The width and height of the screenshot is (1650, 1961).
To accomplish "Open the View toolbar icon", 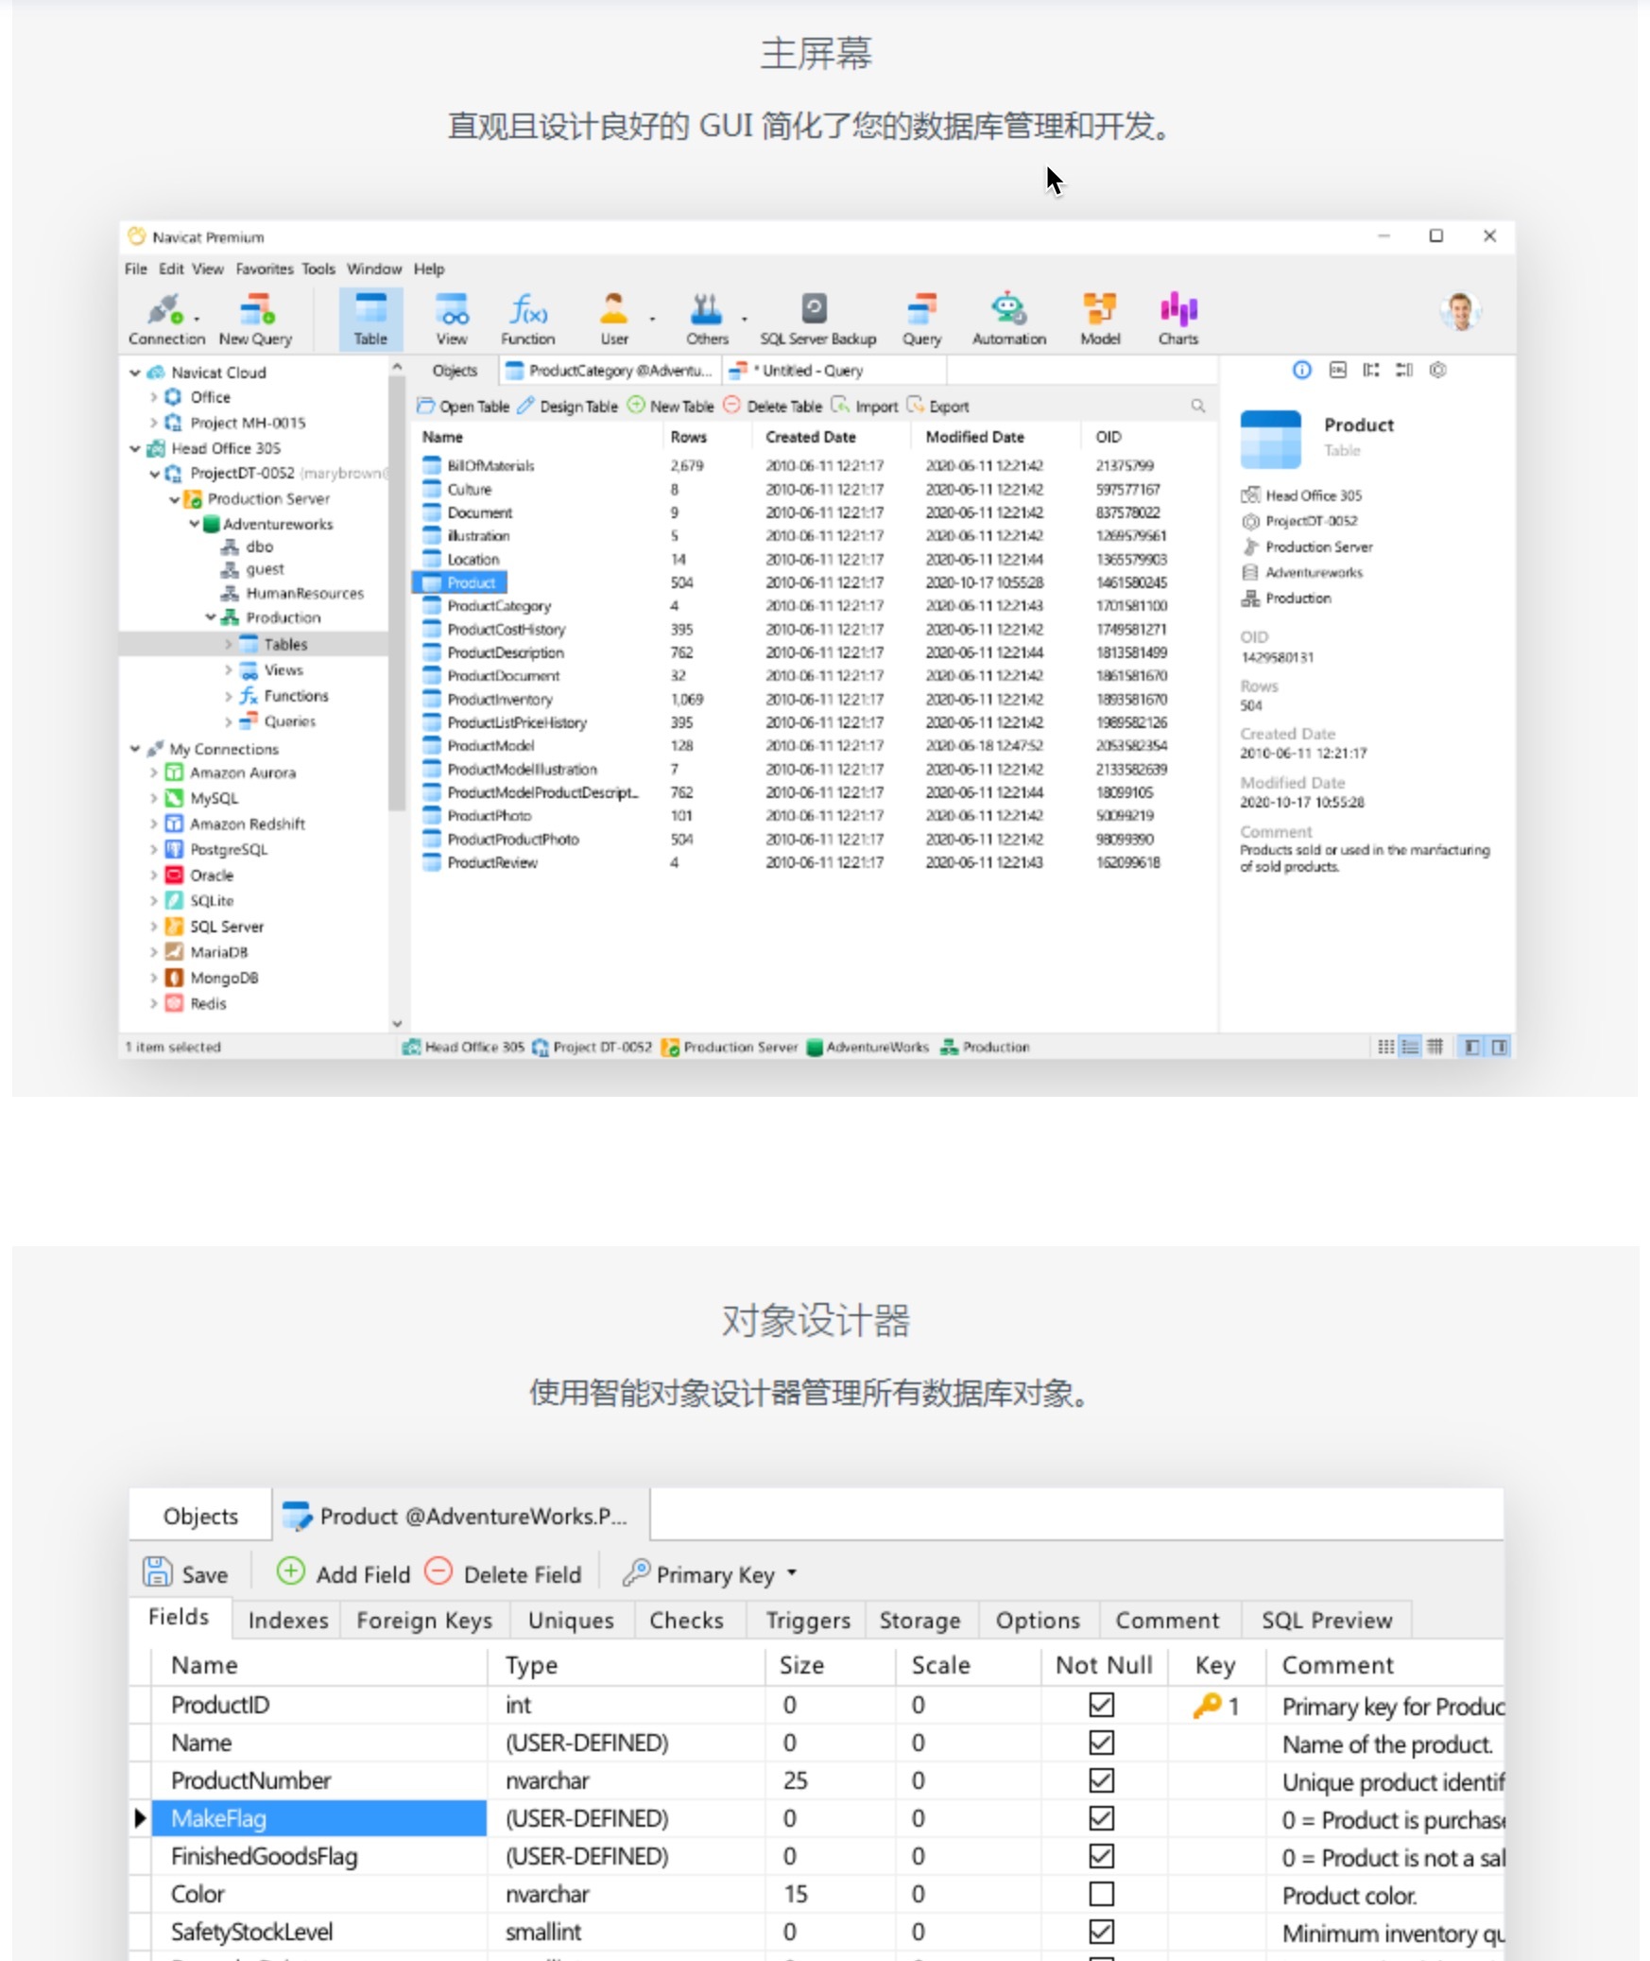I will (452, 319).
